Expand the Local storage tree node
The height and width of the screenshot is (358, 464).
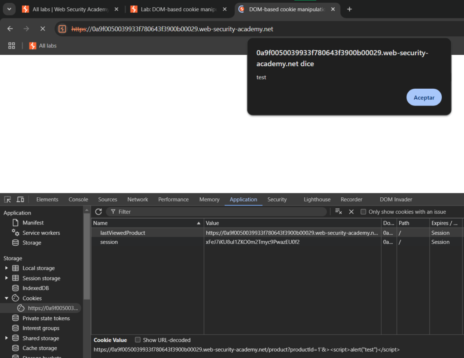(x=6, y=268)
